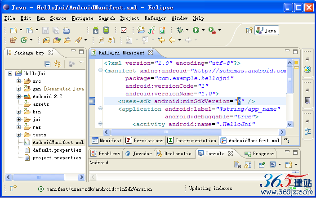Click the Pin Console icon
Viewport: 316px width, 198px height.
[262, 165]
